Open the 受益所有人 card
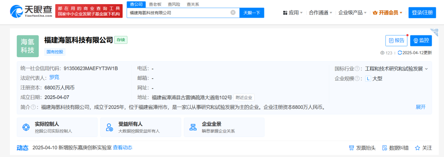 [x=141, y=127]
